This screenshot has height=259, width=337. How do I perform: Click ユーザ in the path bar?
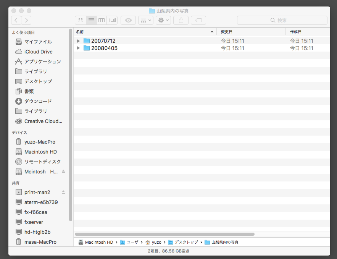tap(129, 242)
